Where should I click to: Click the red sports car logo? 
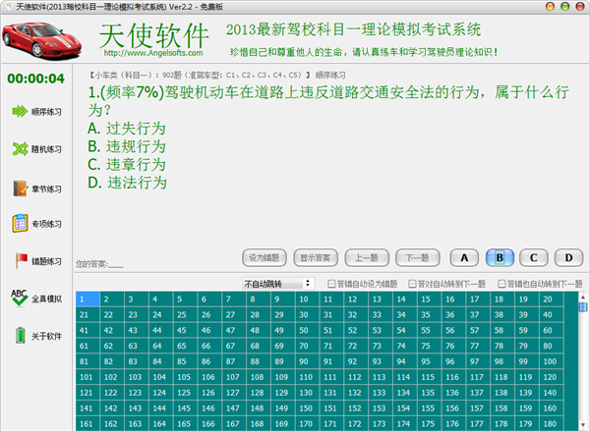tap(41, 40)
